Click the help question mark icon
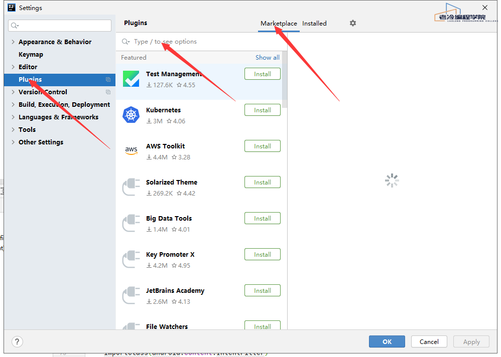 17,341
